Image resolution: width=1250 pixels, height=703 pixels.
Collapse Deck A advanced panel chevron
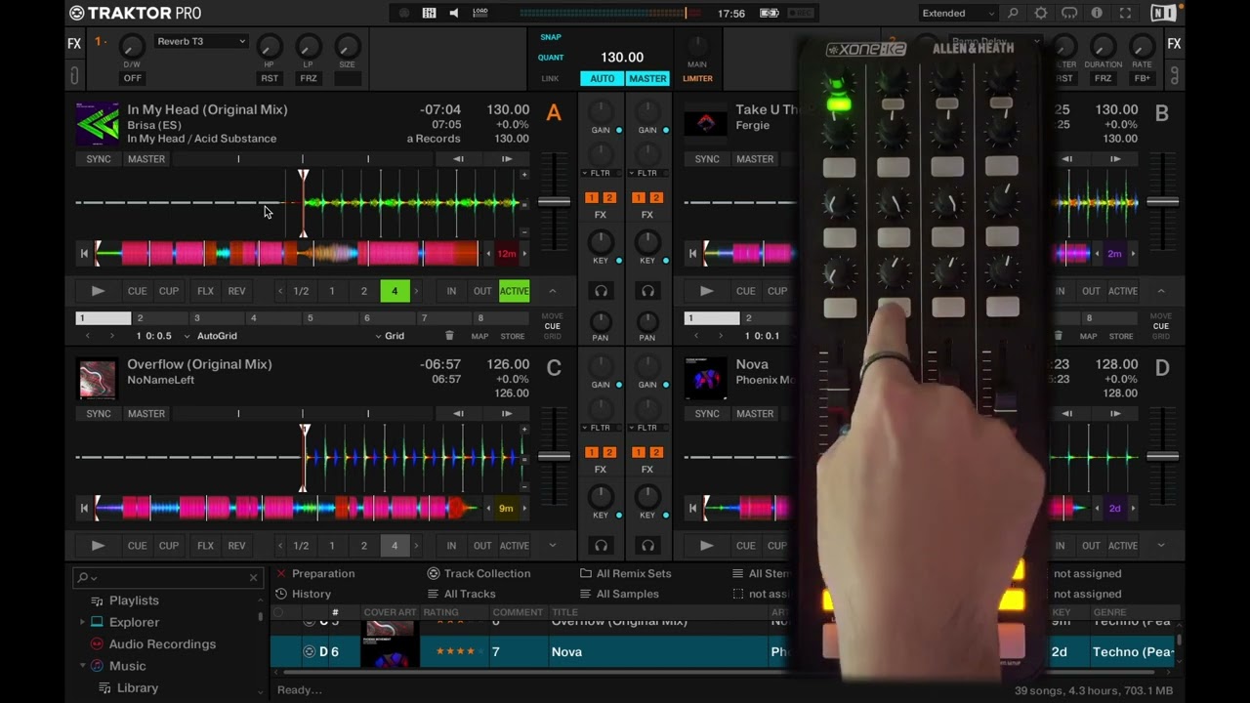tap(552, 291)
